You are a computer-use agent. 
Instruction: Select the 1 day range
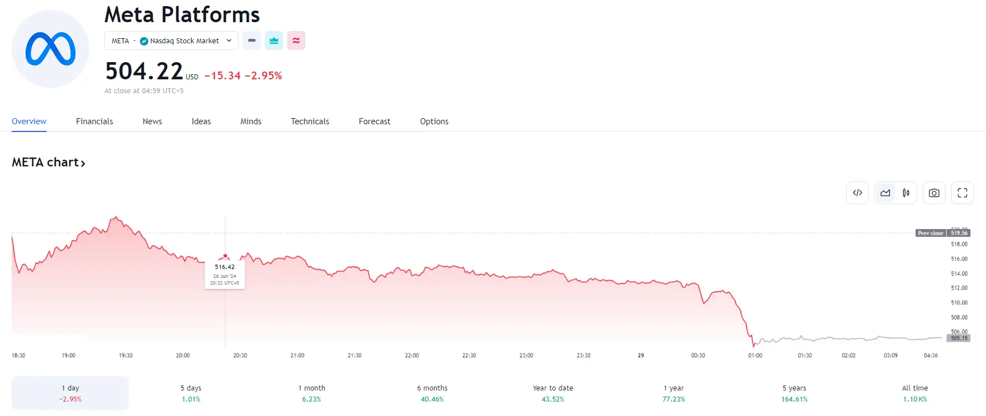(x=70, y=393)
